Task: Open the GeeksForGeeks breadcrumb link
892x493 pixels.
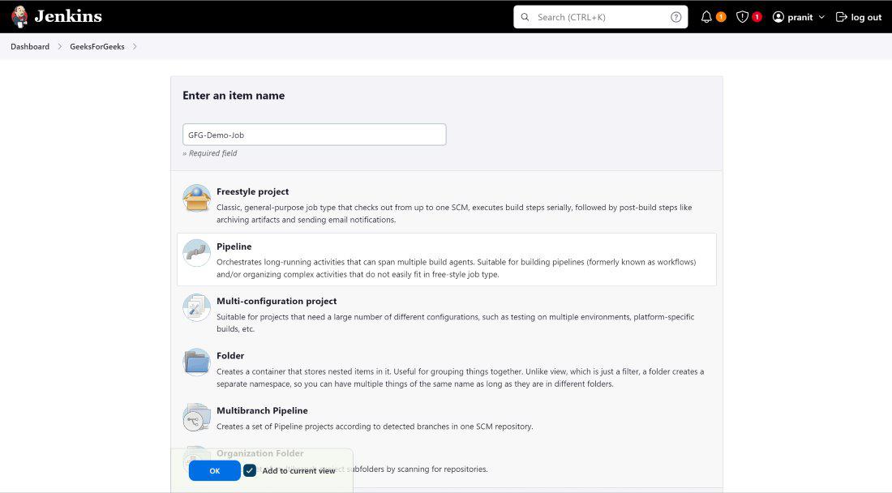Action: click(x=97, y=47)
